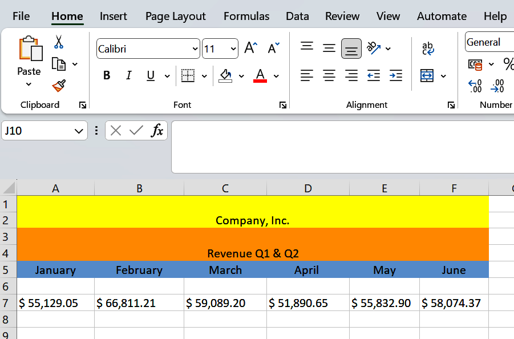
Task: Toggle bold formatting
Action: [x=106, y=75]
